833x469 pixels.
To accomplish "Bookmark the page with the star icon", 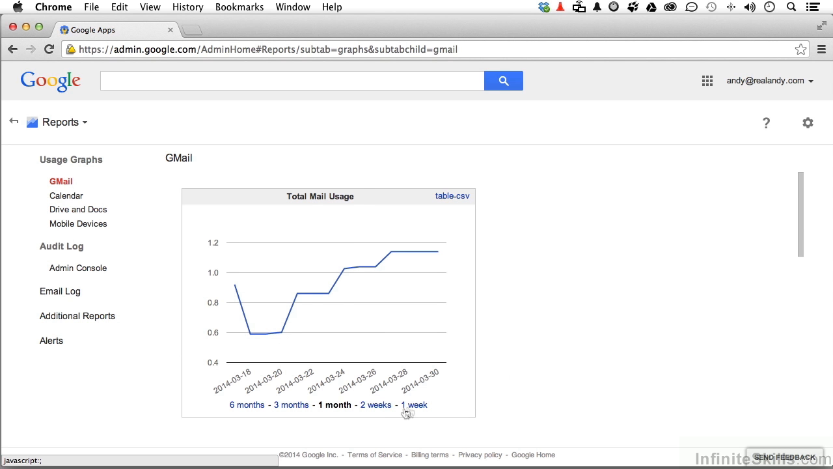I will pyautogui.click(x=800, y=50).
